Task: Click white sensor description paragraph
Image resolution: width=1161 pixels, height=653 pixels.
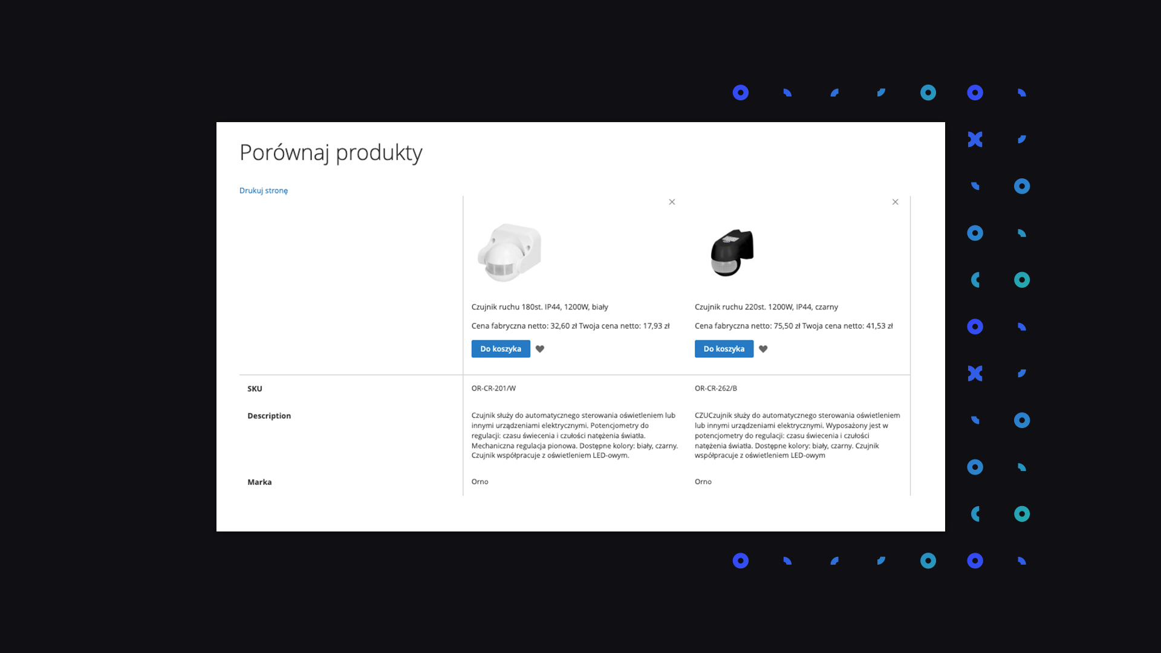Action: pos(574,435)
